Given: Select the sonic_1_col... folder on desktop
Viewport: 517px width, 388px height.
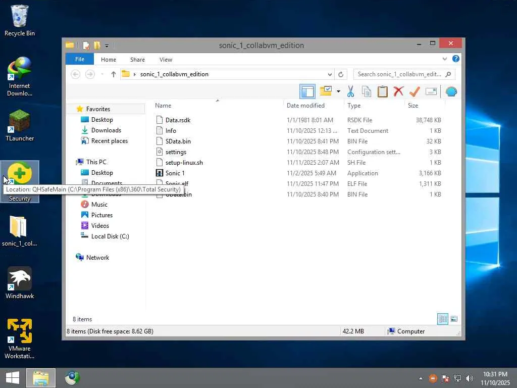Looking at the screenshot, I should click(x=20, y=231).
